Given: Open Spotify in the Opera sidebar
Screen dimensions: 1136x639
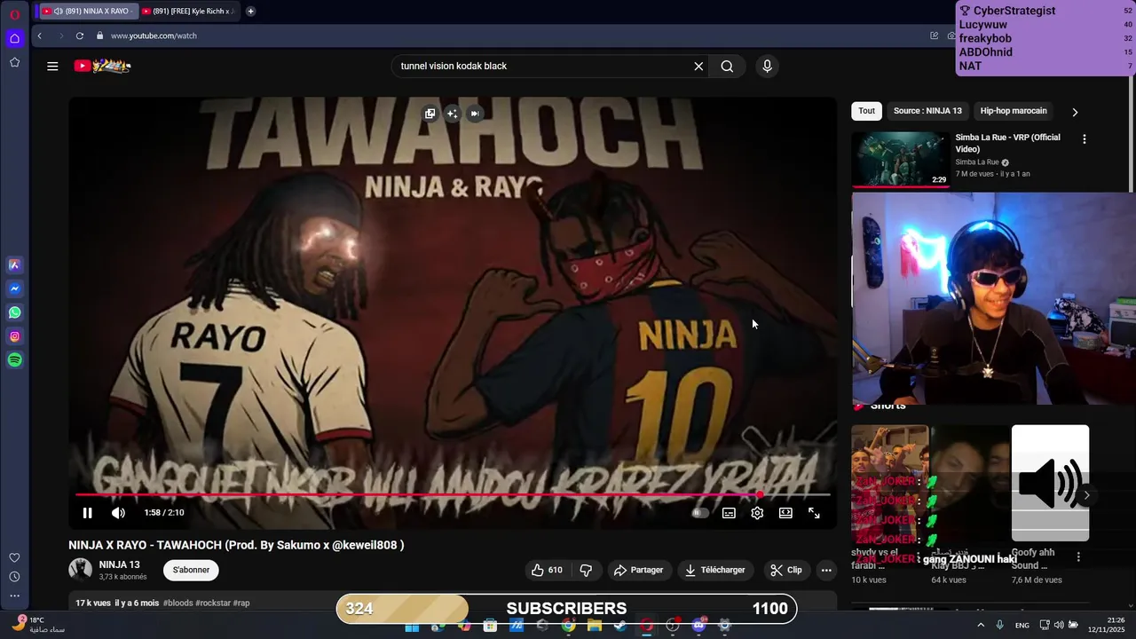Looking at the screenshot, I should [x=14, y=360].
